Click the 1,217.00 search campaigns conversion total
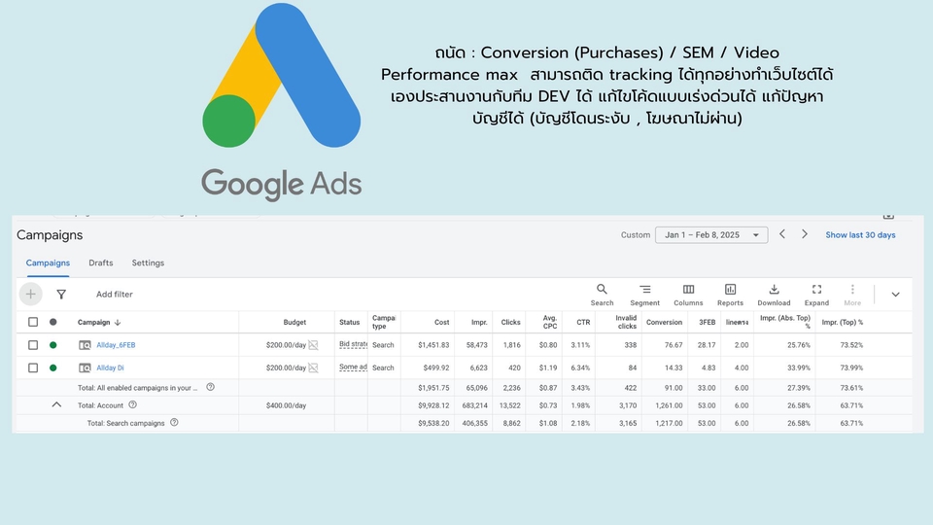 (x=669, y=423)
